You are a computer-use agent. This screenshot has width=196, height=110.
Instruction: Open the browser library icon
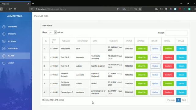click(156, 9)
